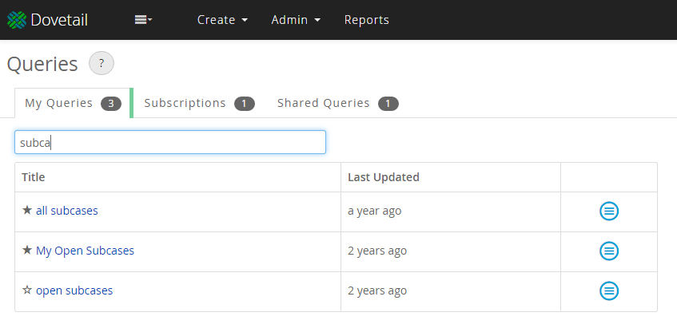
Task: Open the all subcases query link
Action: (x=67, y=211)
